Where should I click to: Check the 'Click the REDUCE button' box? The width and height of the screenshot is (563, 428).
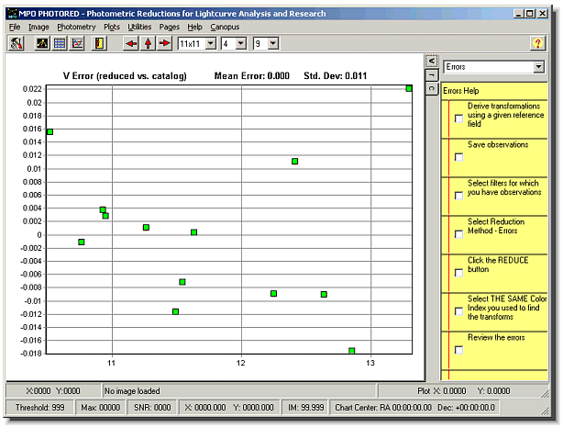458,273
